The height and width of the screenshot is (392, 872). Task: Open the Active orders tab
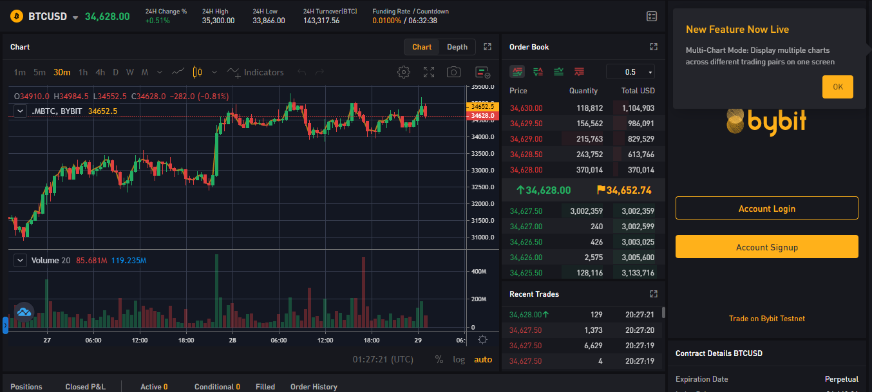[x=154, y=387]
